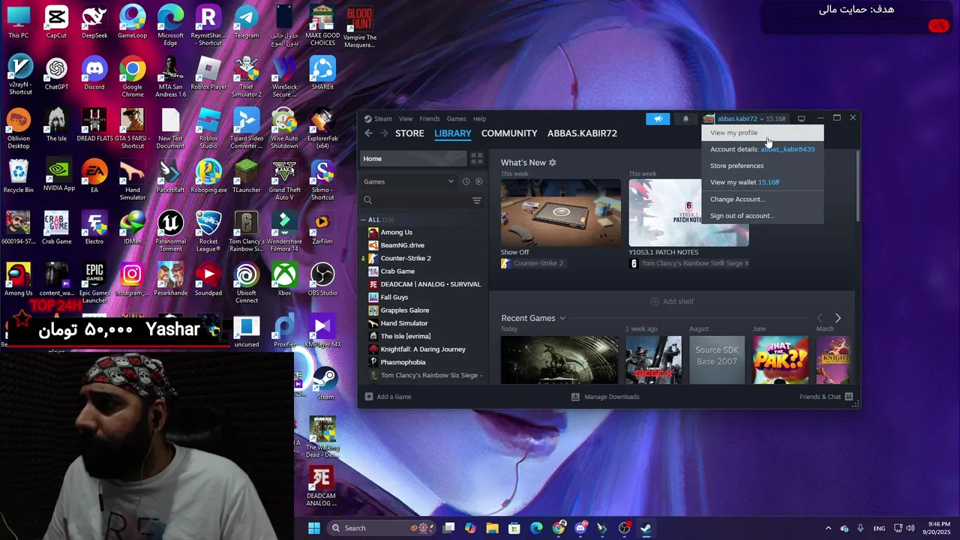Open Y10S3.1 PATCH NOTES thumbnail
Image resolution: width=960 pixels, height=540 pixels.
coord(688,212)
